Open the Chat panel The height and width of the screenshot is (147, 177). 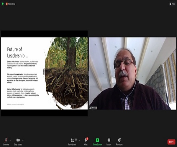tap(86, 142)
